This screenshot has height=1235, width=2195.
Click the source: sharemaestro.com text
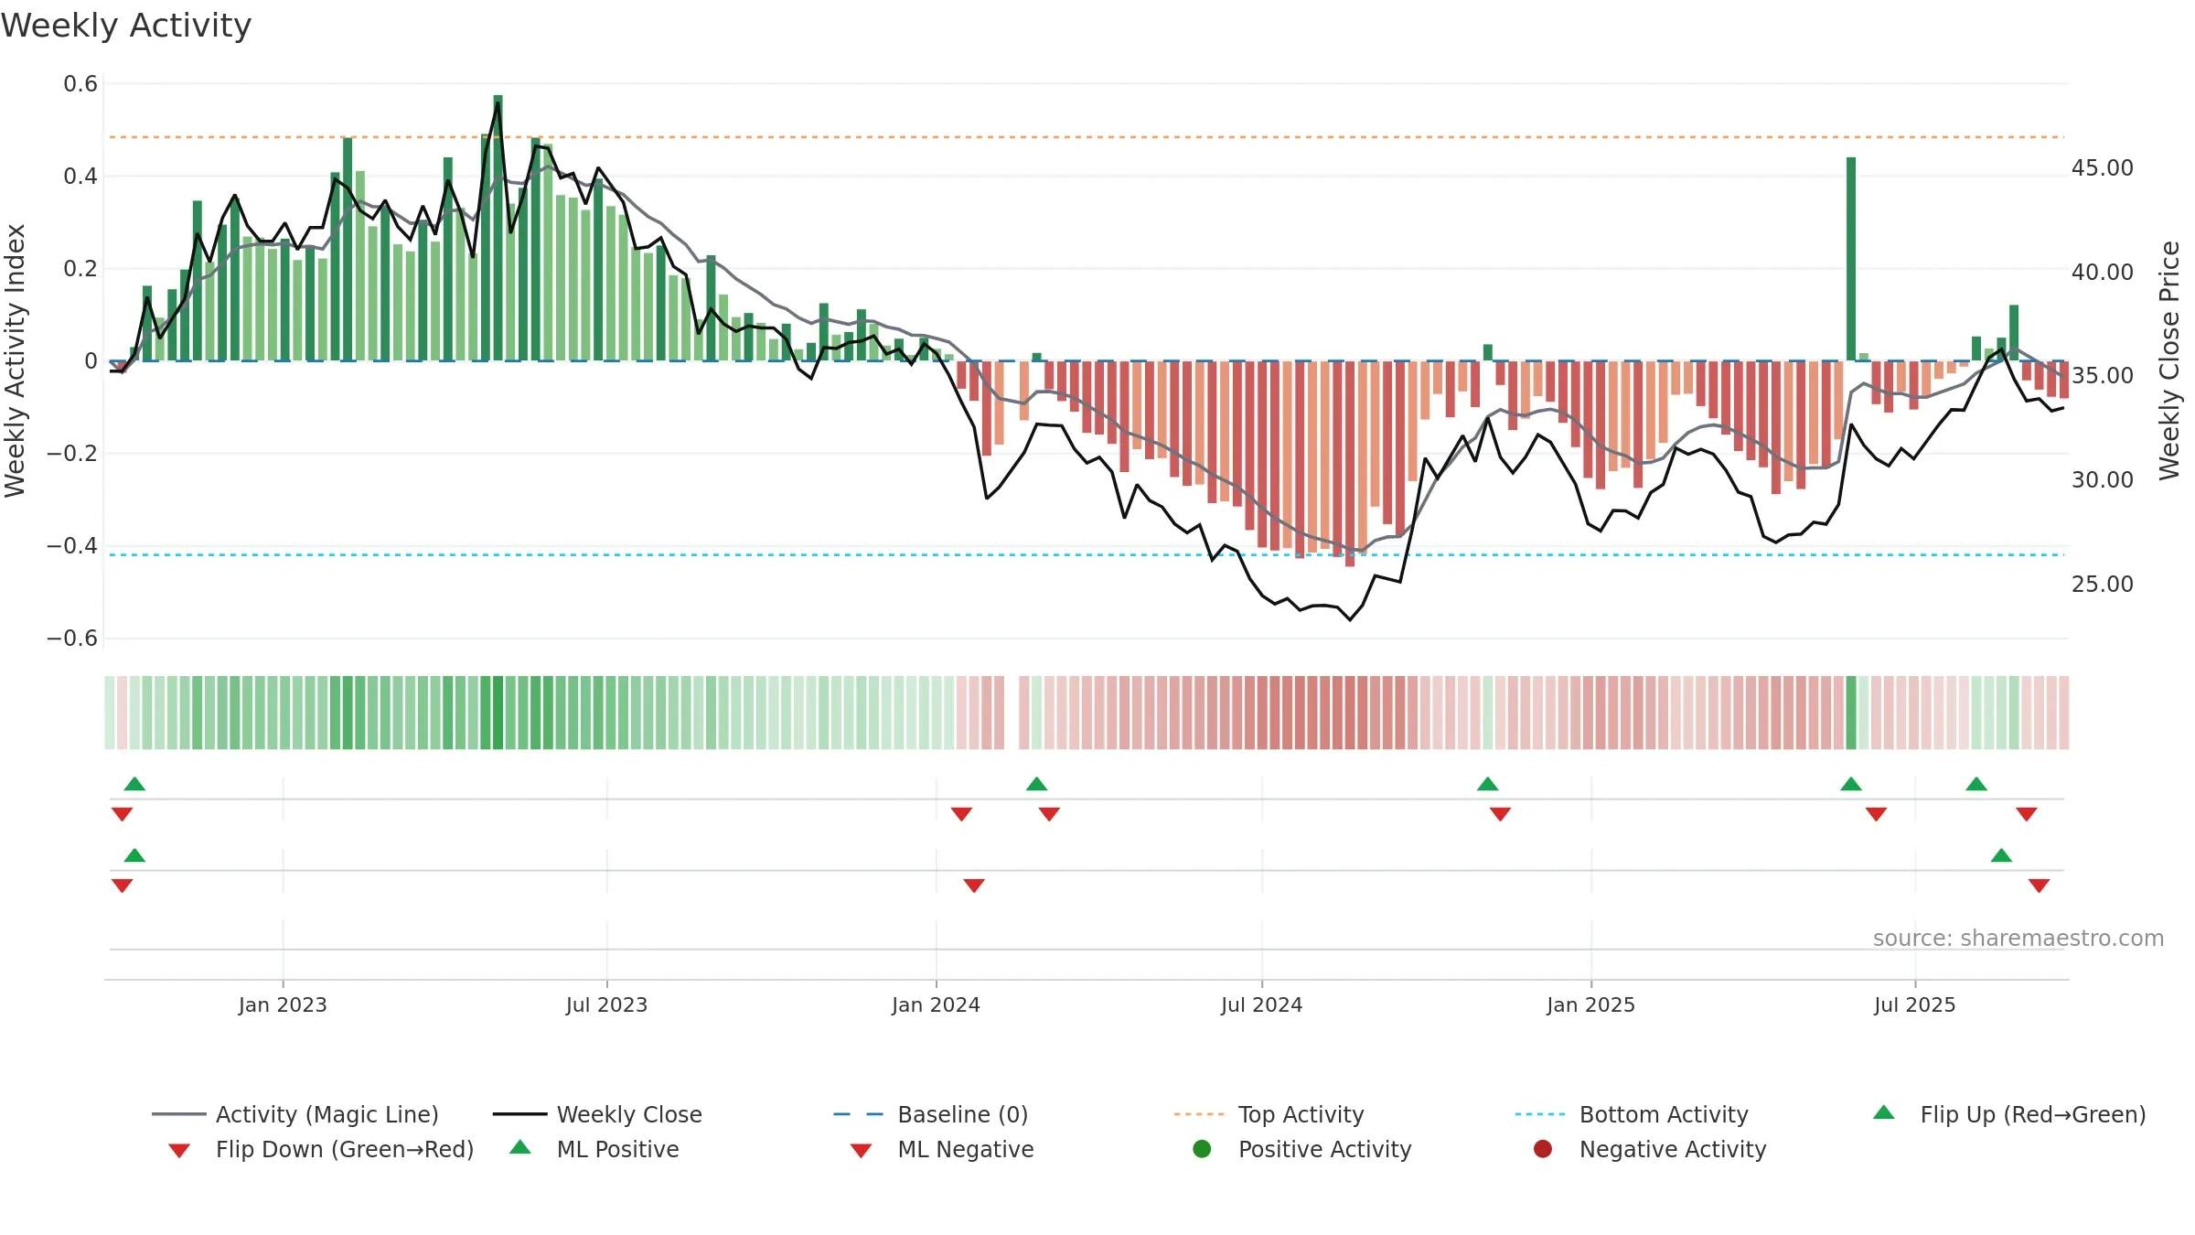2018,939
